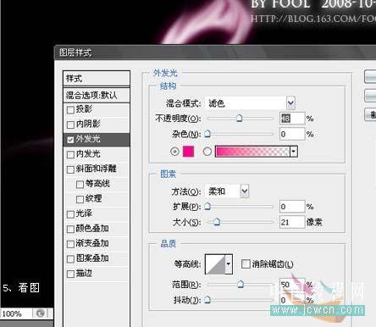376x327 pixels.
Task: Open the pink-to-transparent gradient bar
Action: (x=252, y=152)
